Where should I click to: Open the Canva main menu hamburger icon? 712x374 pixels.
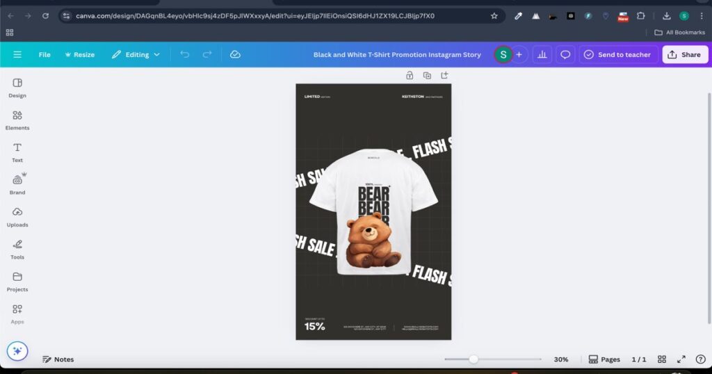click(17, 54)
